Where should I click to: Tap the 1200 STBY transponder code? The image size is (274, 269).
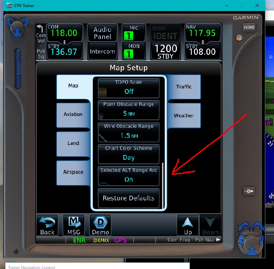click(165, 51)
